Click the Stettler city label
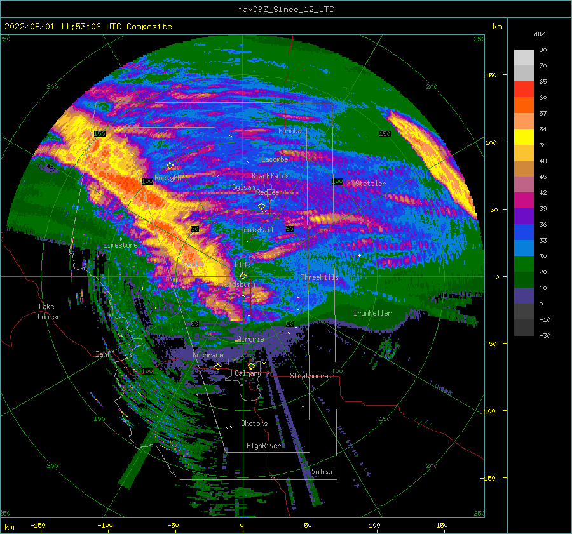Viewport: 572px width, 534px height. (370, 184)
